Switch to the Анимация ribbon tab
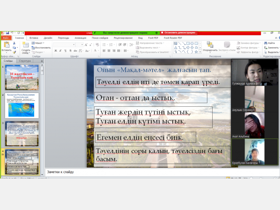 click(x=80, y=38)
